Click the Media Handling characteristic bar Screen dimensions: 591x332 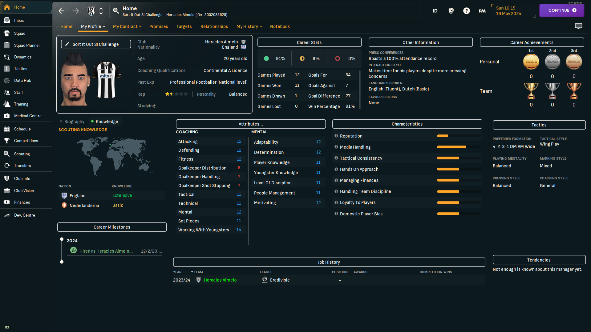pos(459,147)
